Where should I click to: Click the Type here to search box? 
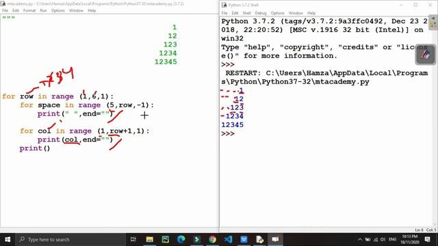click(70, 239)
